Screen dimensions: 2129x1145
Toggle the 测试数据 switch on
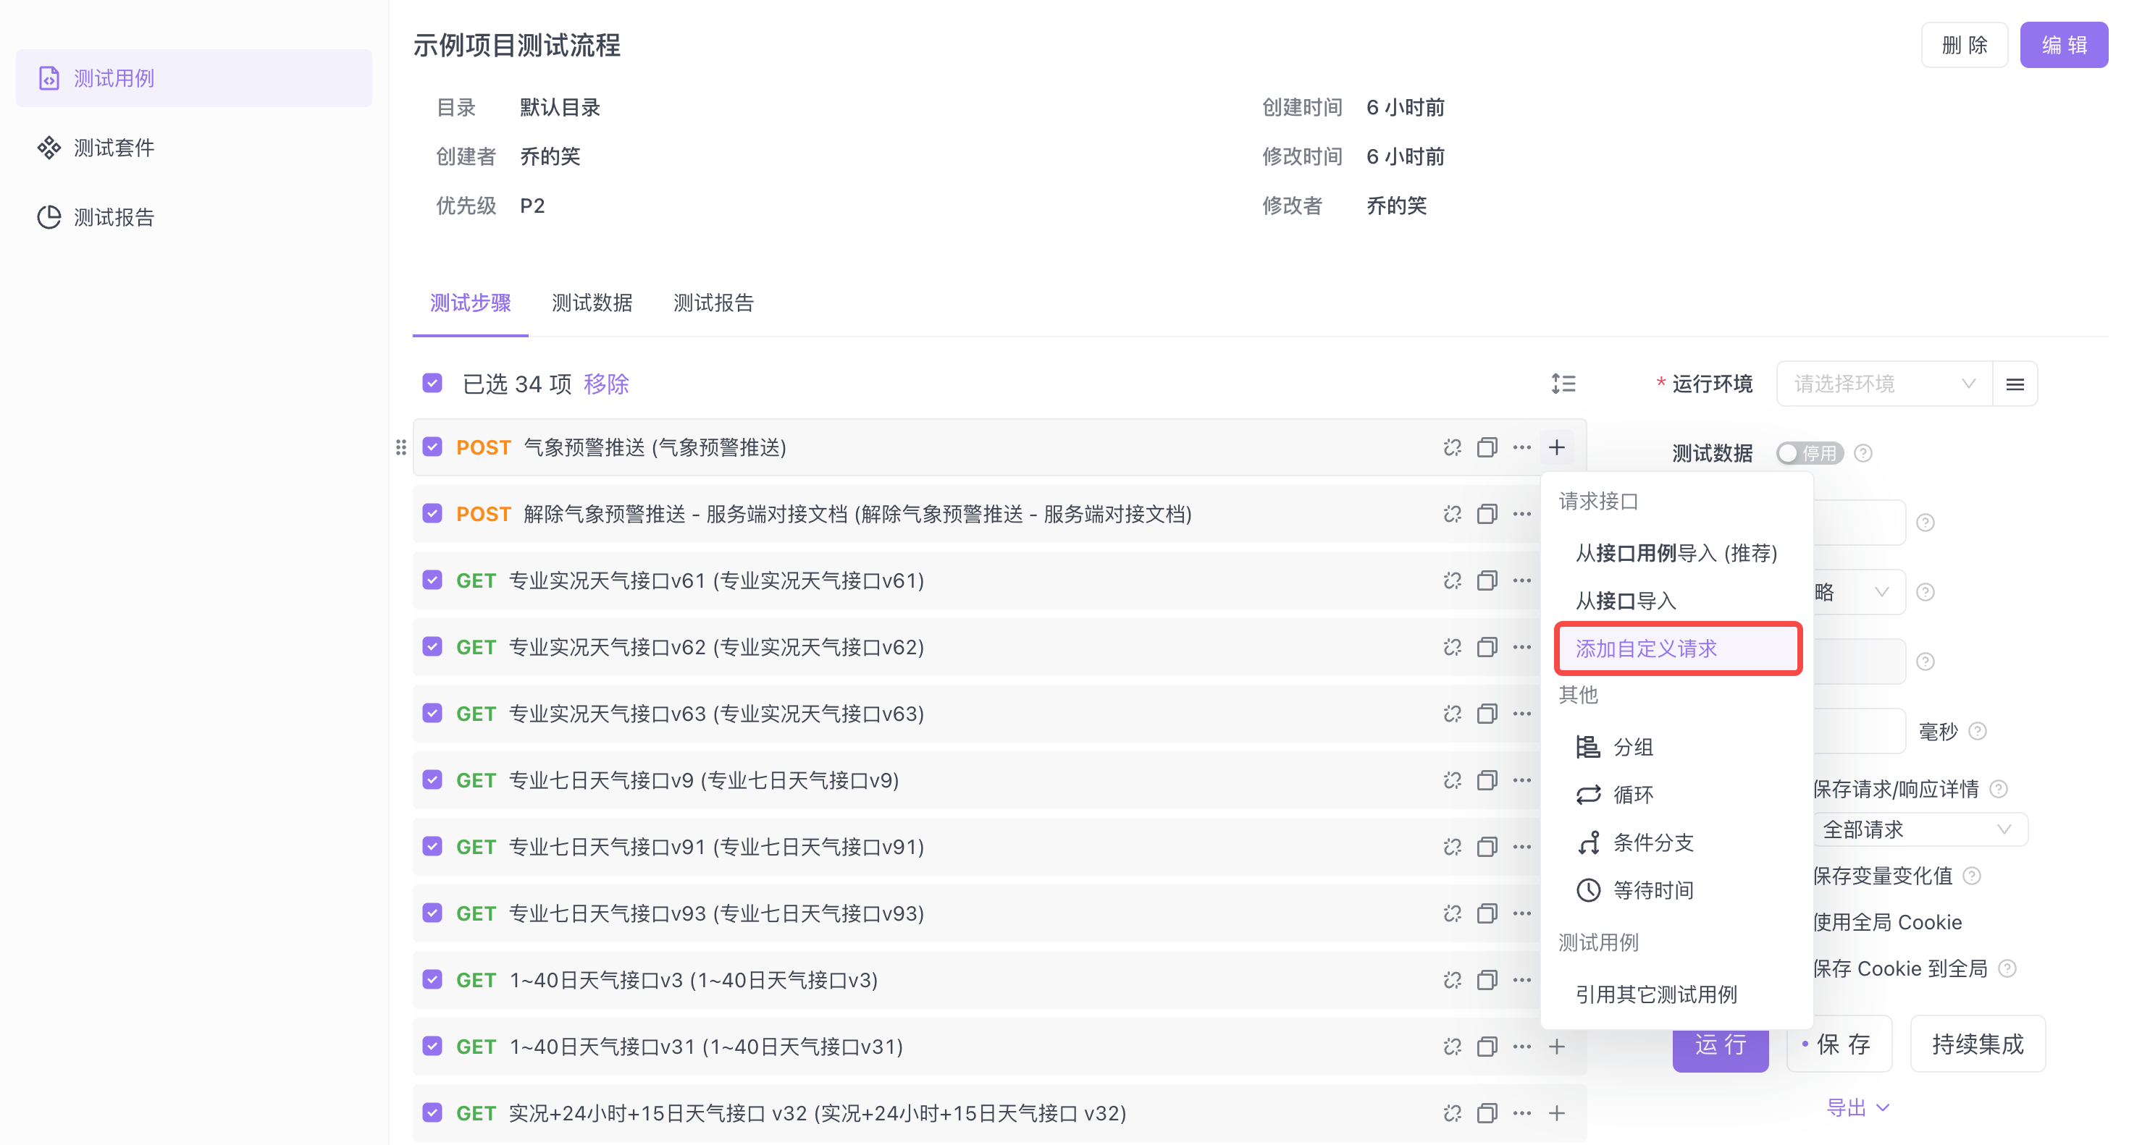(1809, 454)
